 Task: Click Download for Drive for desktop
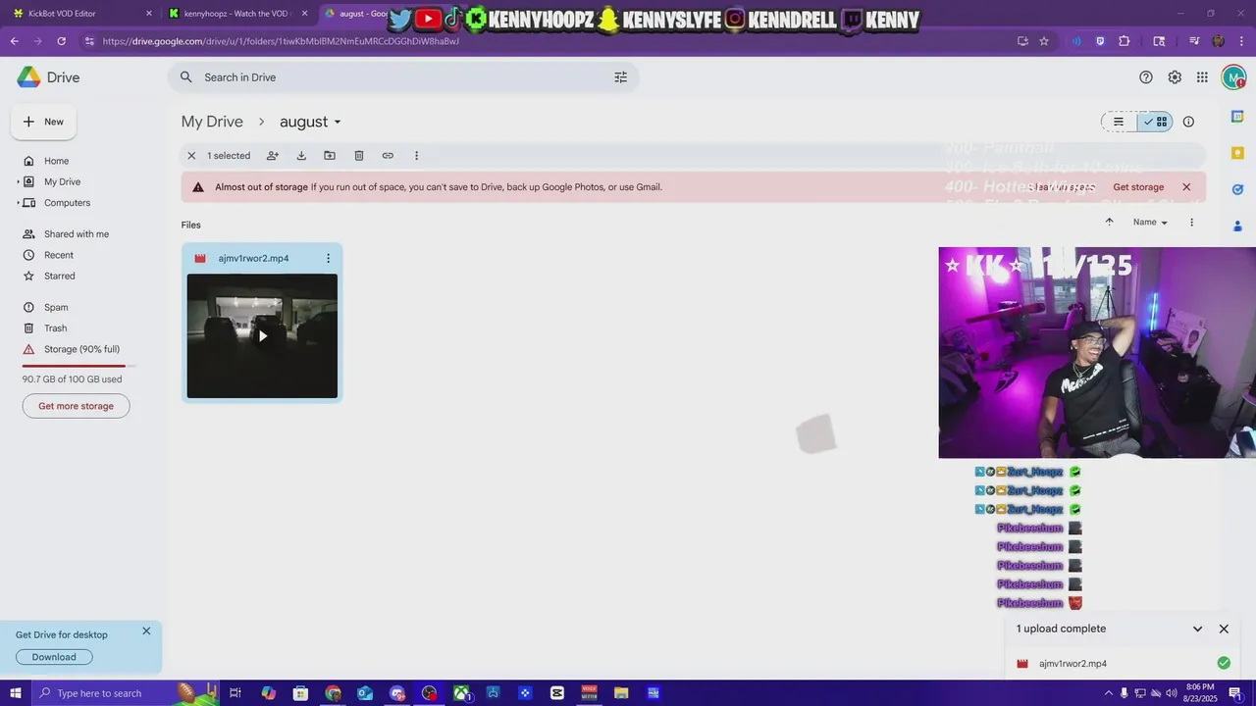[54, 657]
